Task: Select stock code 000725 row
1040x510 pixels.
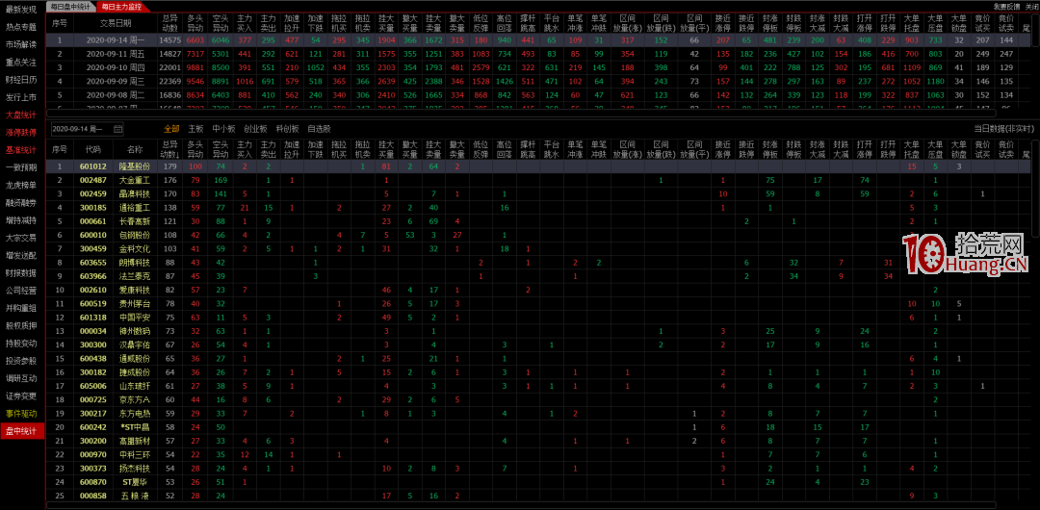Action: [538, 399]
